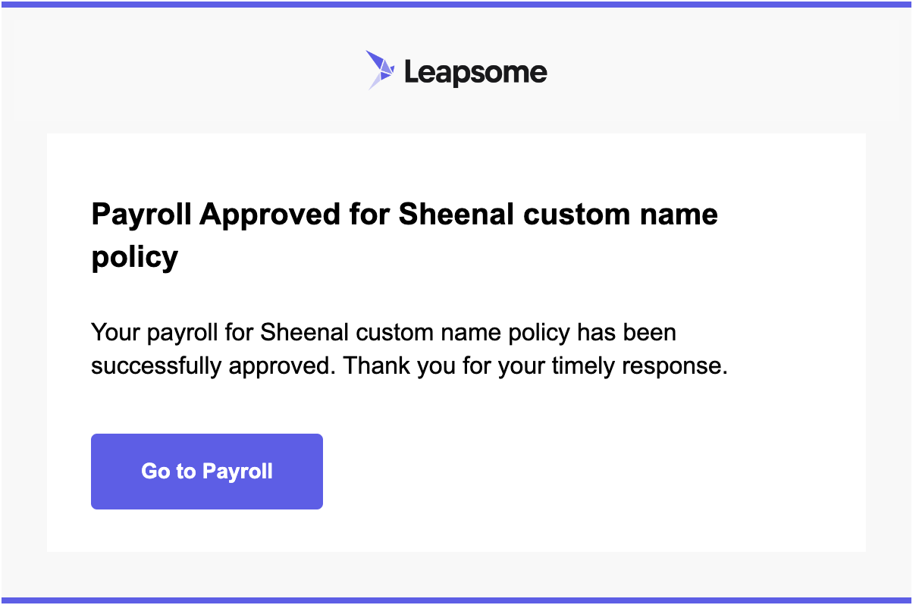Click the bottom purple border bar
This screenshot has height=605, width=919.
(459, 600)
